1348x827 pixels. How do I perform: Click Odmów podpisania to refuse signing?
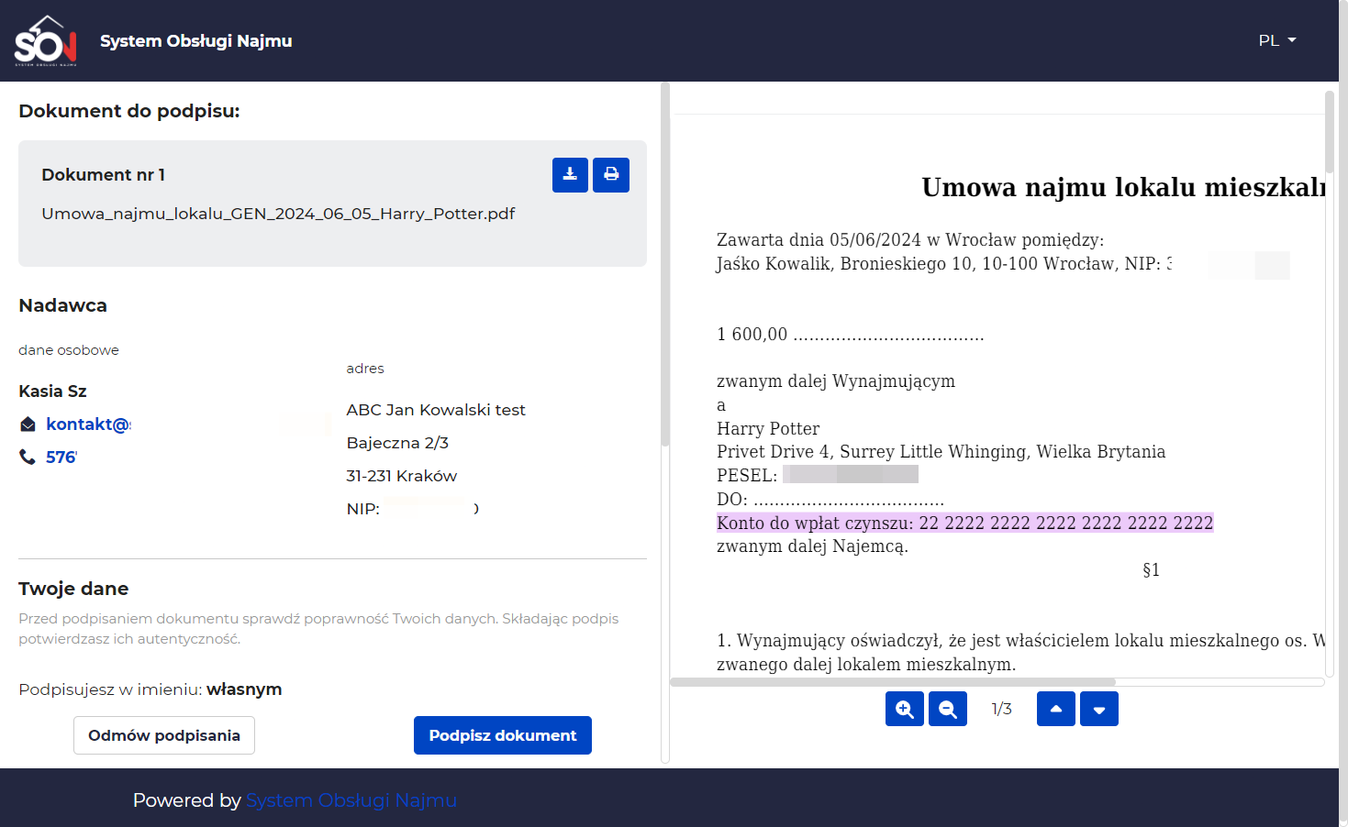click(x=164, y=735)
